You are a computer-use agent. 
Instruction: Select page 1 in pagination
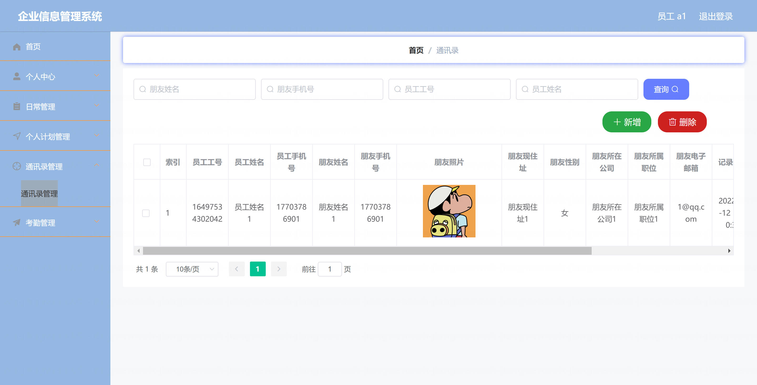pos(257,269)
